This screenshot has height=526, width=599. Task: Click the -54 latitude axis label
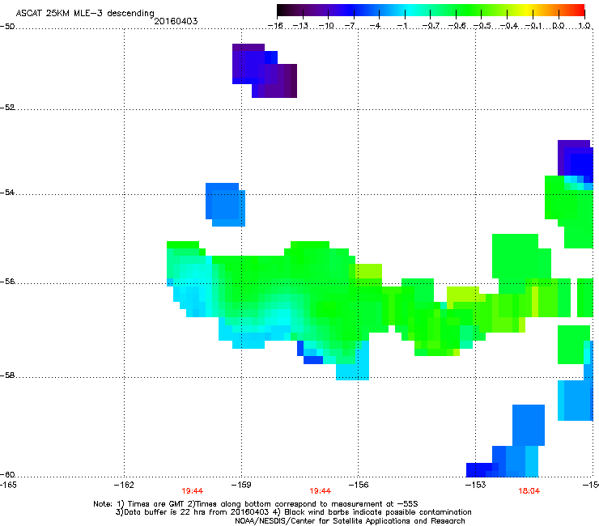coord(7,193)
